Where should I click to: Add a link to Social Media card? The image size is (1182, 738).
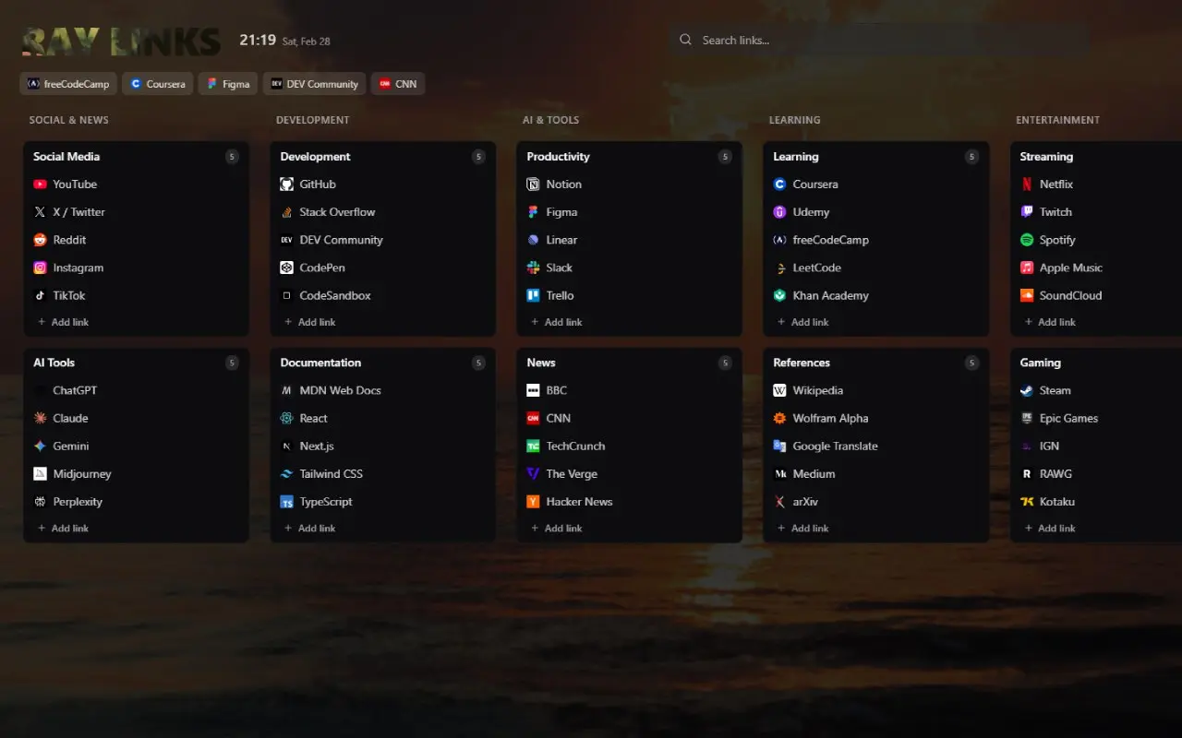coord(63,322)
